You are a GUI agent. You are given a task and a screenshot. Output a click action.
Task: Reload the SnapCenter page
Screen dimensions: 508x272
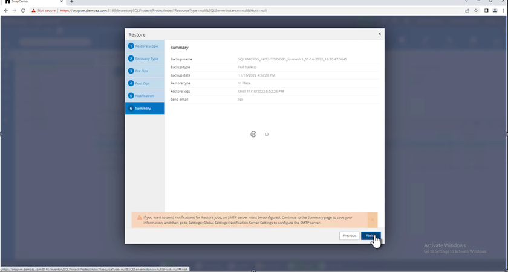23,11
